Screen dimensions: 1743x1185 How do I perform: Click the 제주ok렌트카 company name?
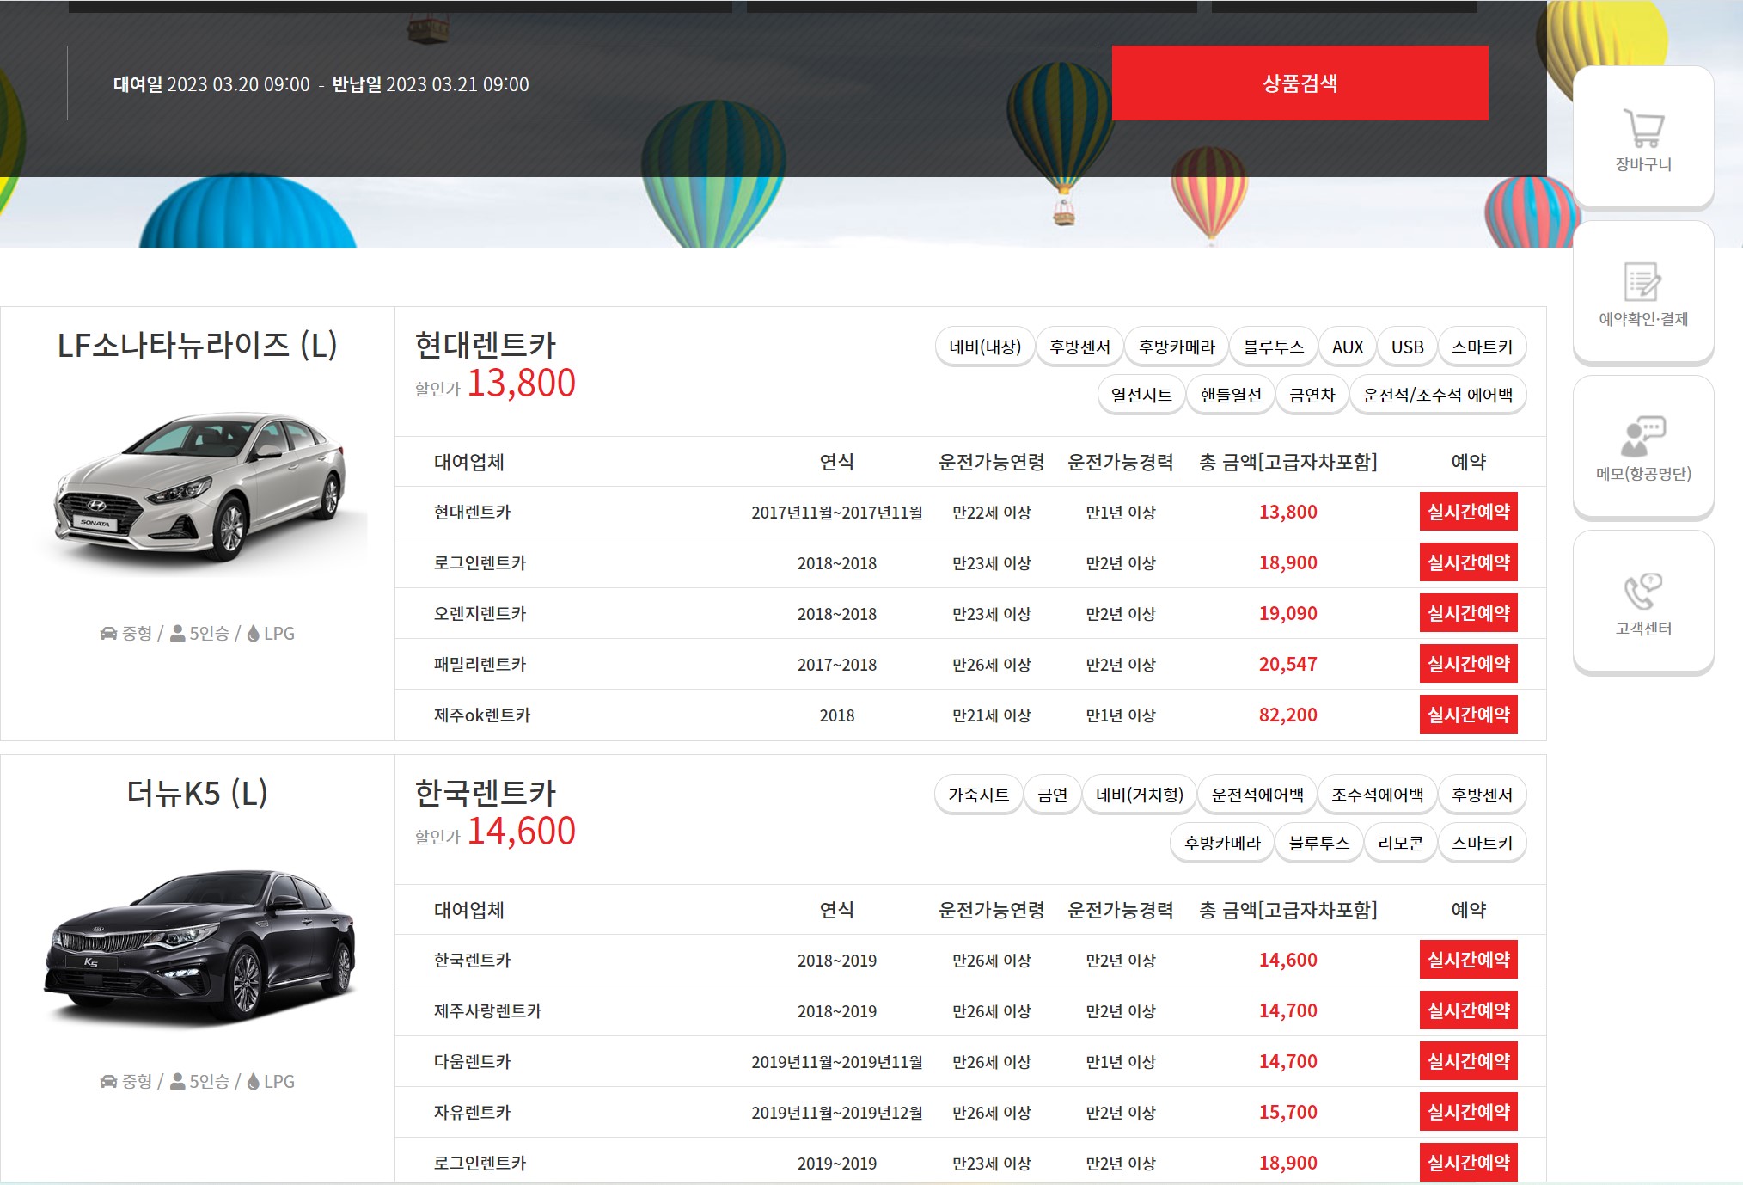(482, 715)
